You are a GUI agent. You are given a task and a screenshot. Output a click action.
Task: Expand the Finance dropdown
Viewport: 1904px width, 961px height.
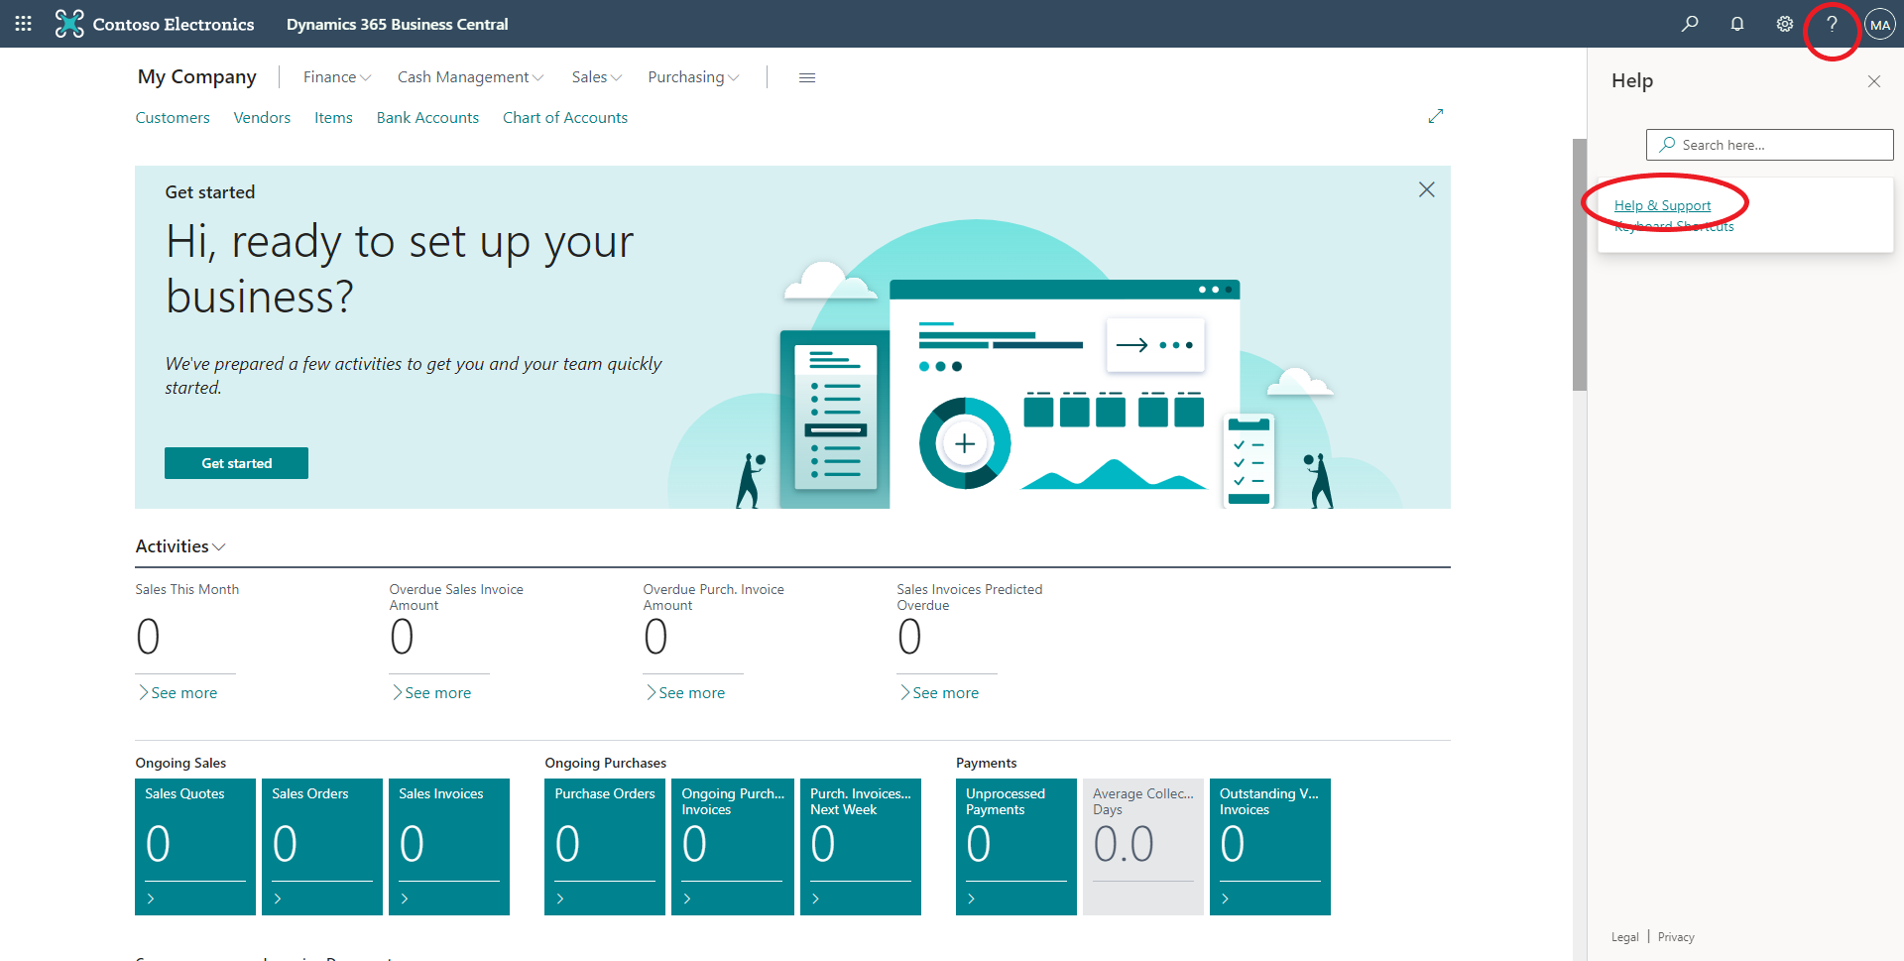pyautogui.click(x=336, y=76)
